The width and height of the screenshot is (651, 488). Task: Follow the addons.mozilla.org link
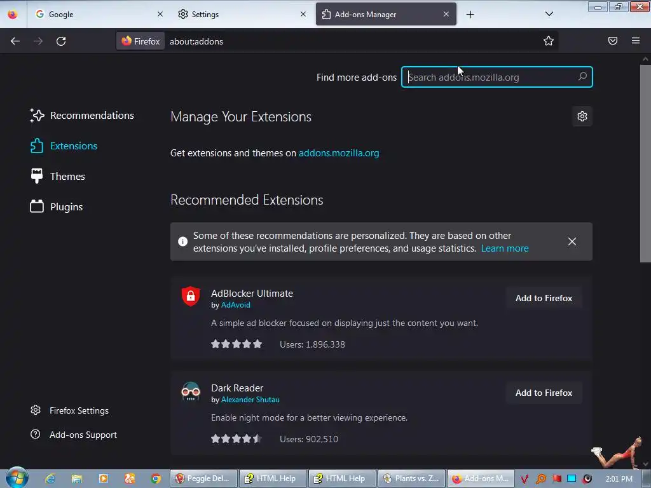339,153
